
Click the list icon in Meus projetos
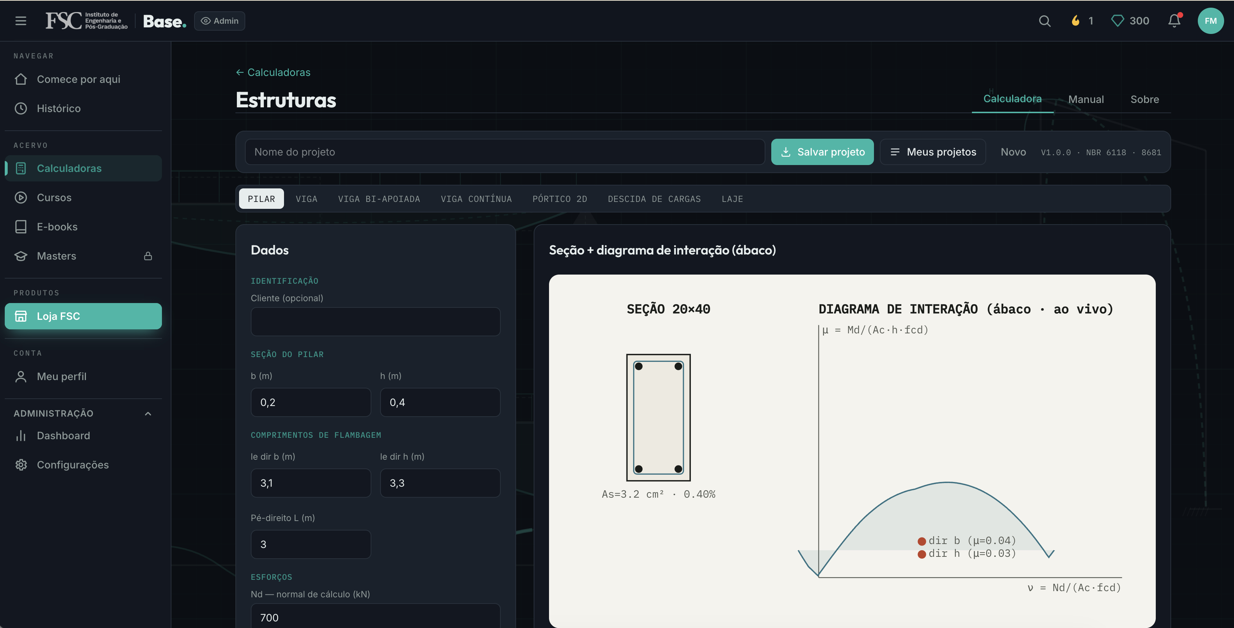pos(894,152)
